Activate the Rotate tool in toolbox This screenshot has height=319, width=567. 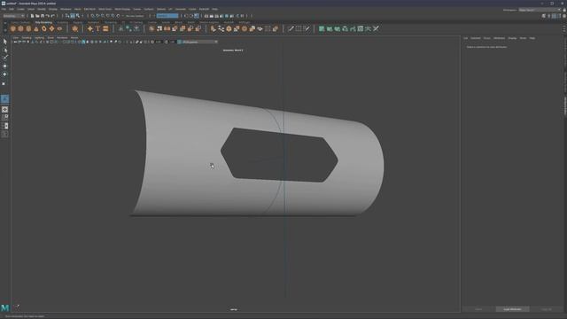click(x=4, y=74)
